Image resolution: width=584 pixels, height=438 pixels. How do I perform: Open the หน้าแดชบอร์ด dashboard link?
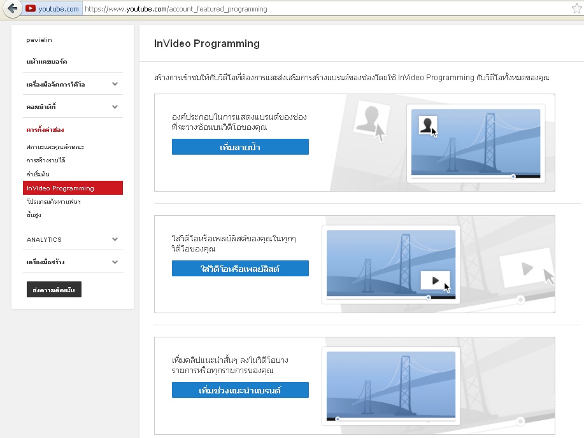(x=46, y=62)
